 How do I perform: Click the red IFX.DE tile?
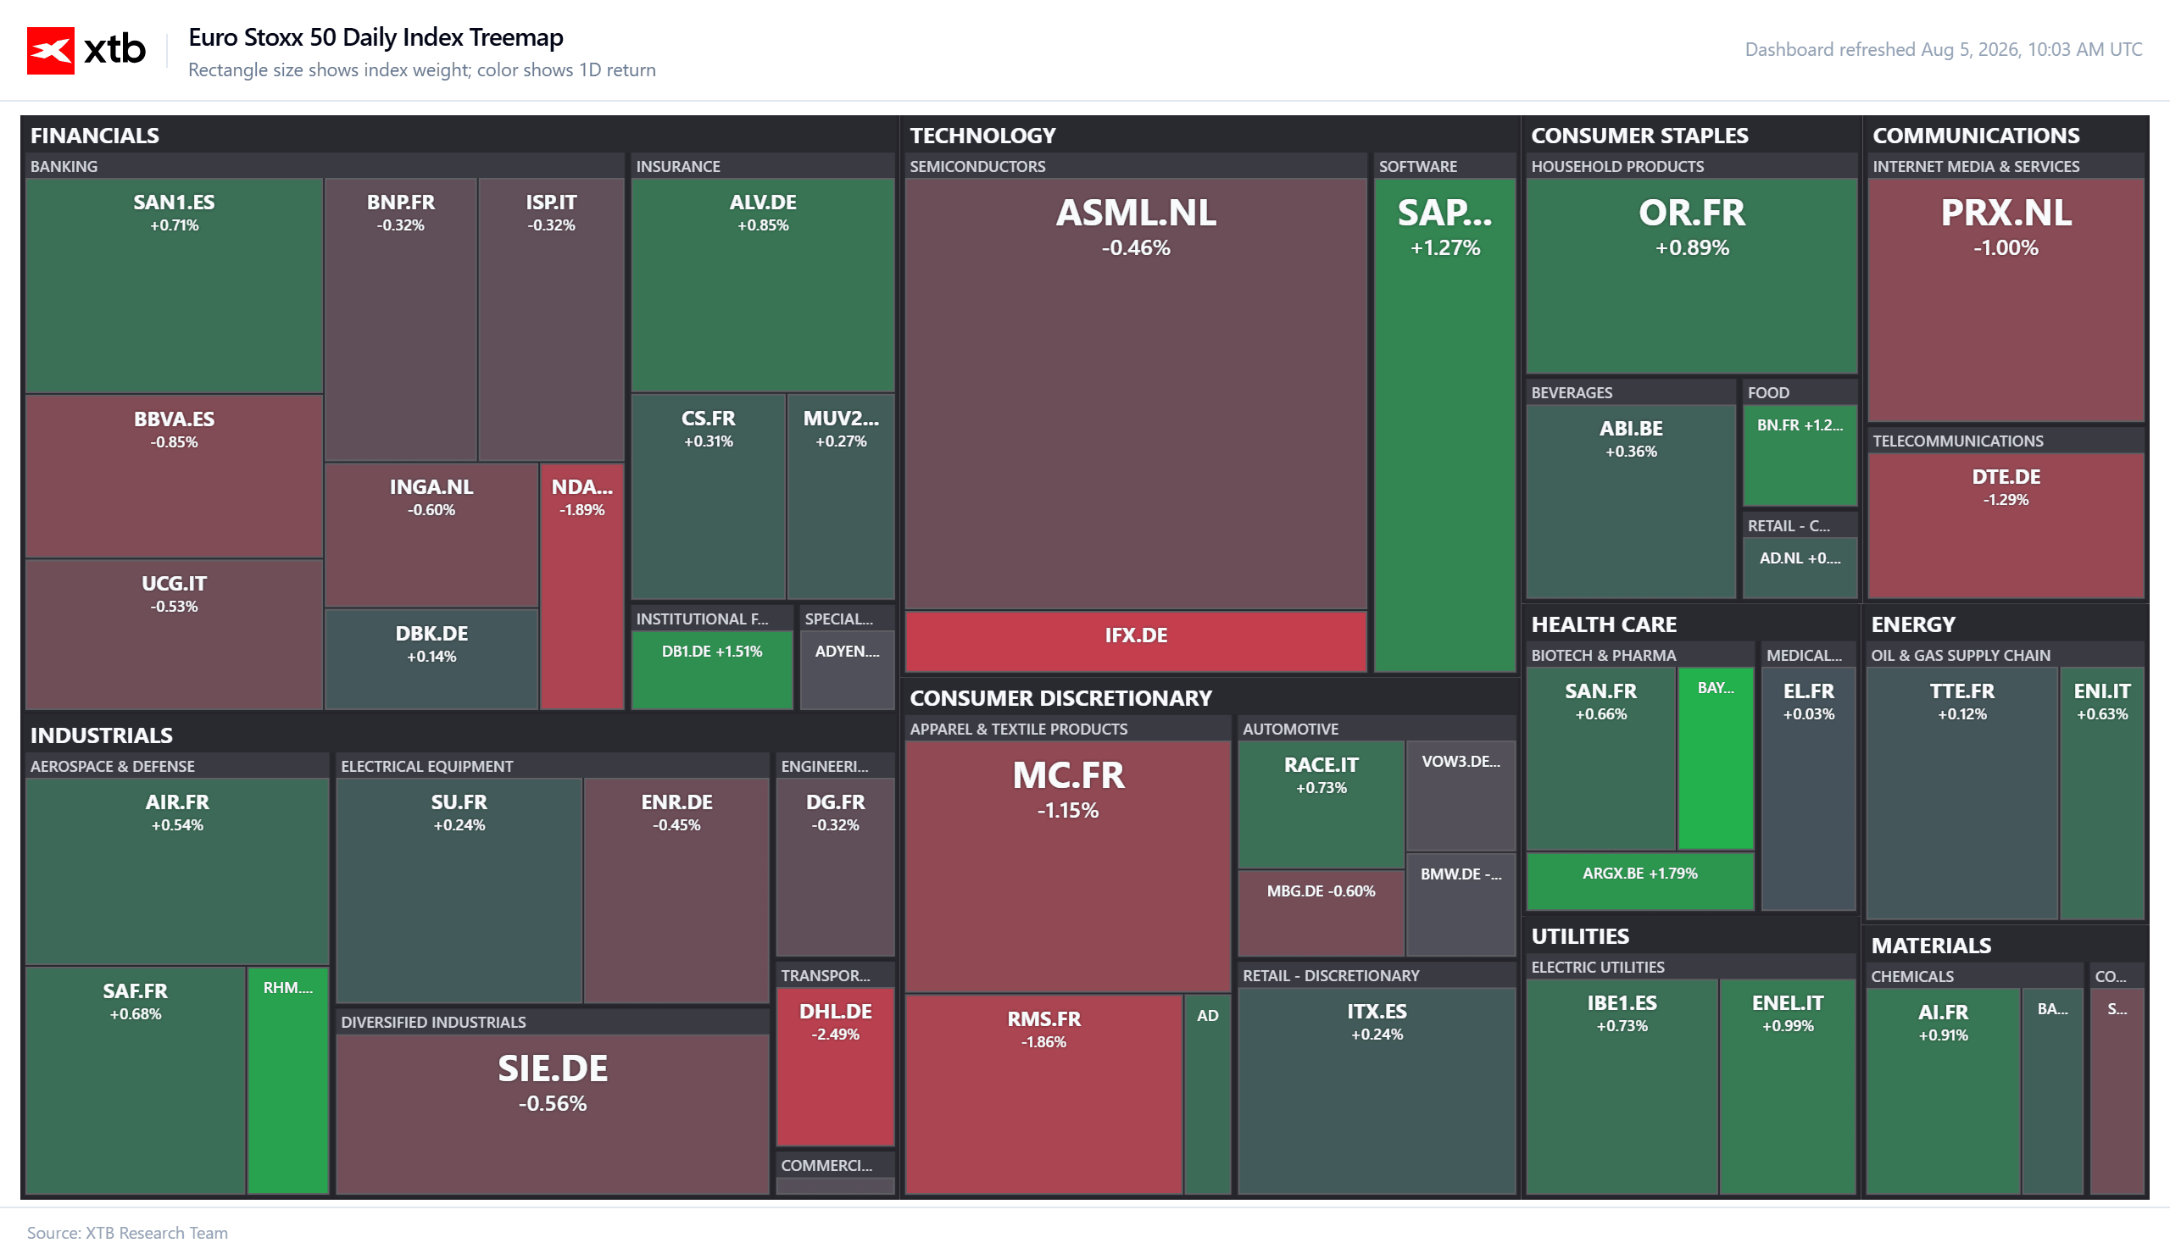tap(1136, 641)
